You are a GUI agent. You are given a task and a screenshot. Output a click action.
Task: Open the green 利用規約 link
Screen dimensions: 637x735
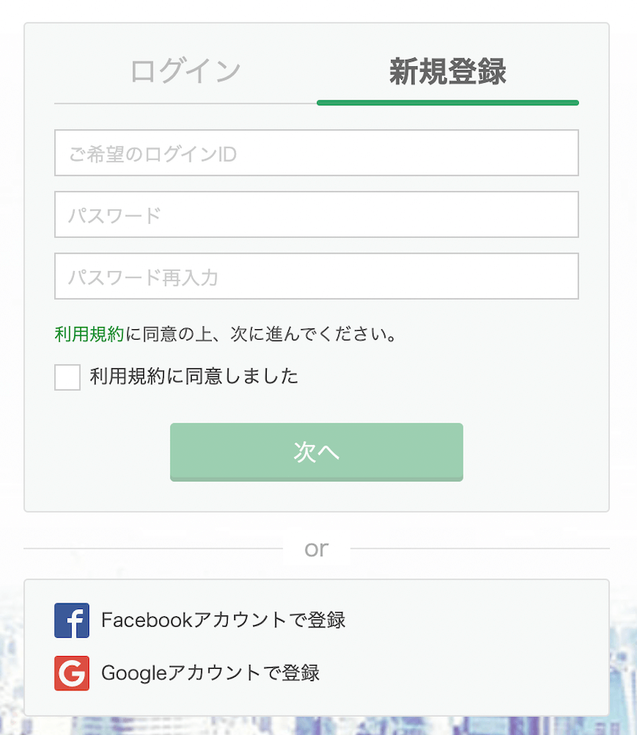coord(89,334)
